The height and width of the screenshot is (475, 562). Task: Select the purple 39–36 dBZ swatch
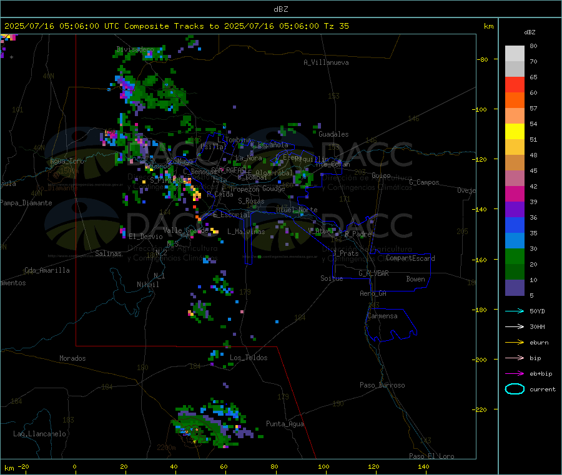point(515,210)
